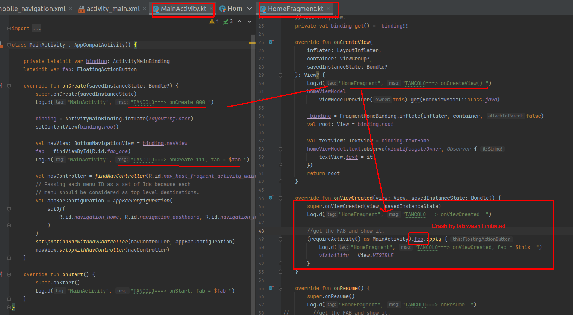Click the Kotlin file icon on the MainActivity.kt tab

(x=156, y=9)
